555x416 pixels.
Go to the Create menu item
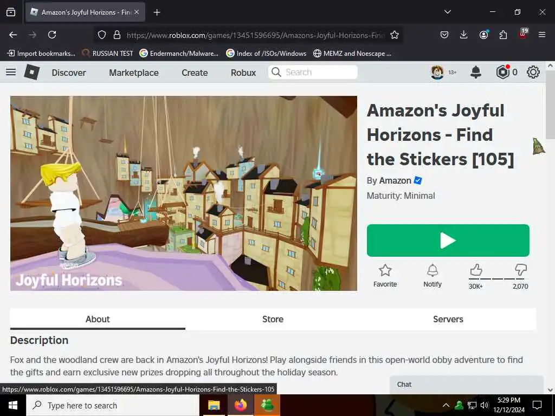(x=195, y=73)
